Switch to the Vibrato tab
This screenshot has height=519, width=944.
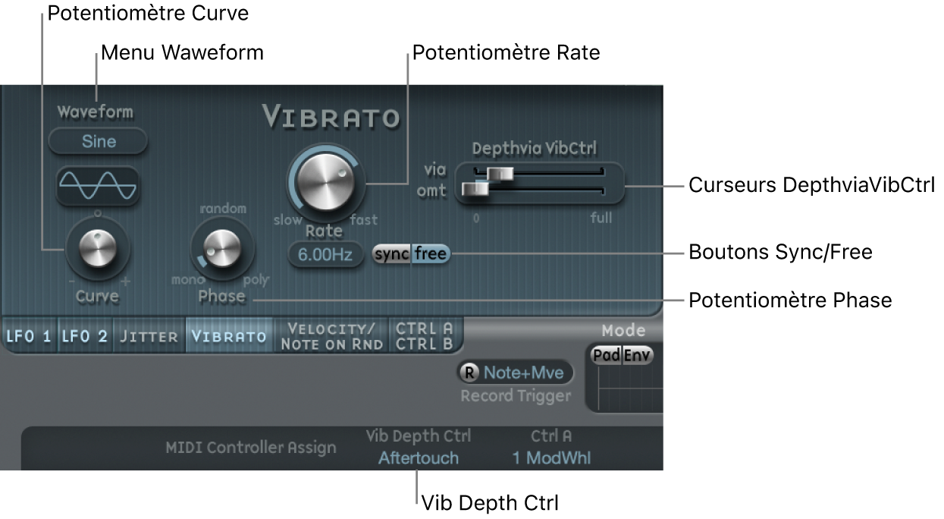(x=229, y=336)
